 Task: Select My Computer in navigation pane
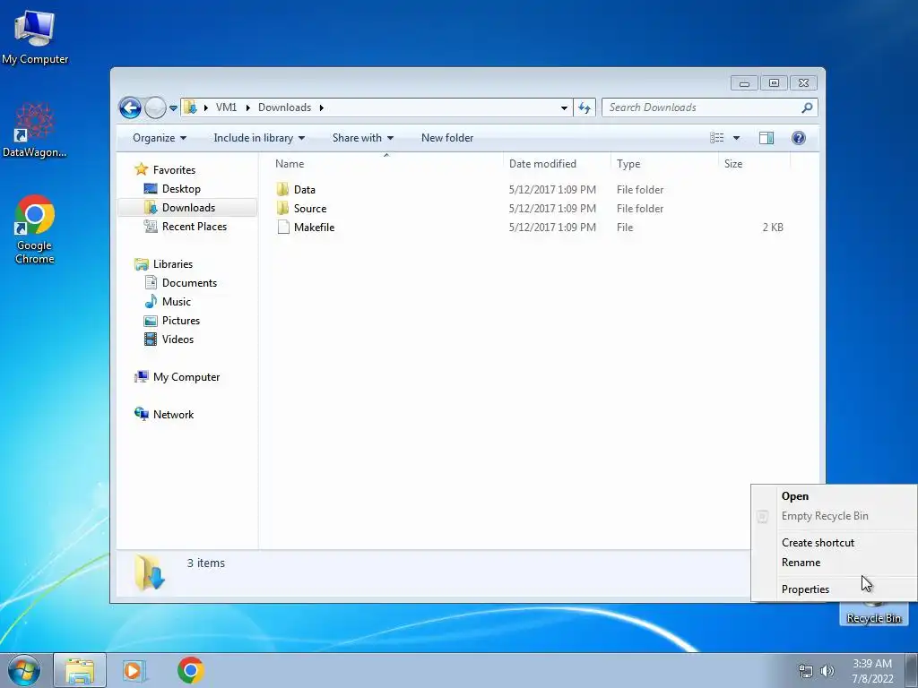186,377
